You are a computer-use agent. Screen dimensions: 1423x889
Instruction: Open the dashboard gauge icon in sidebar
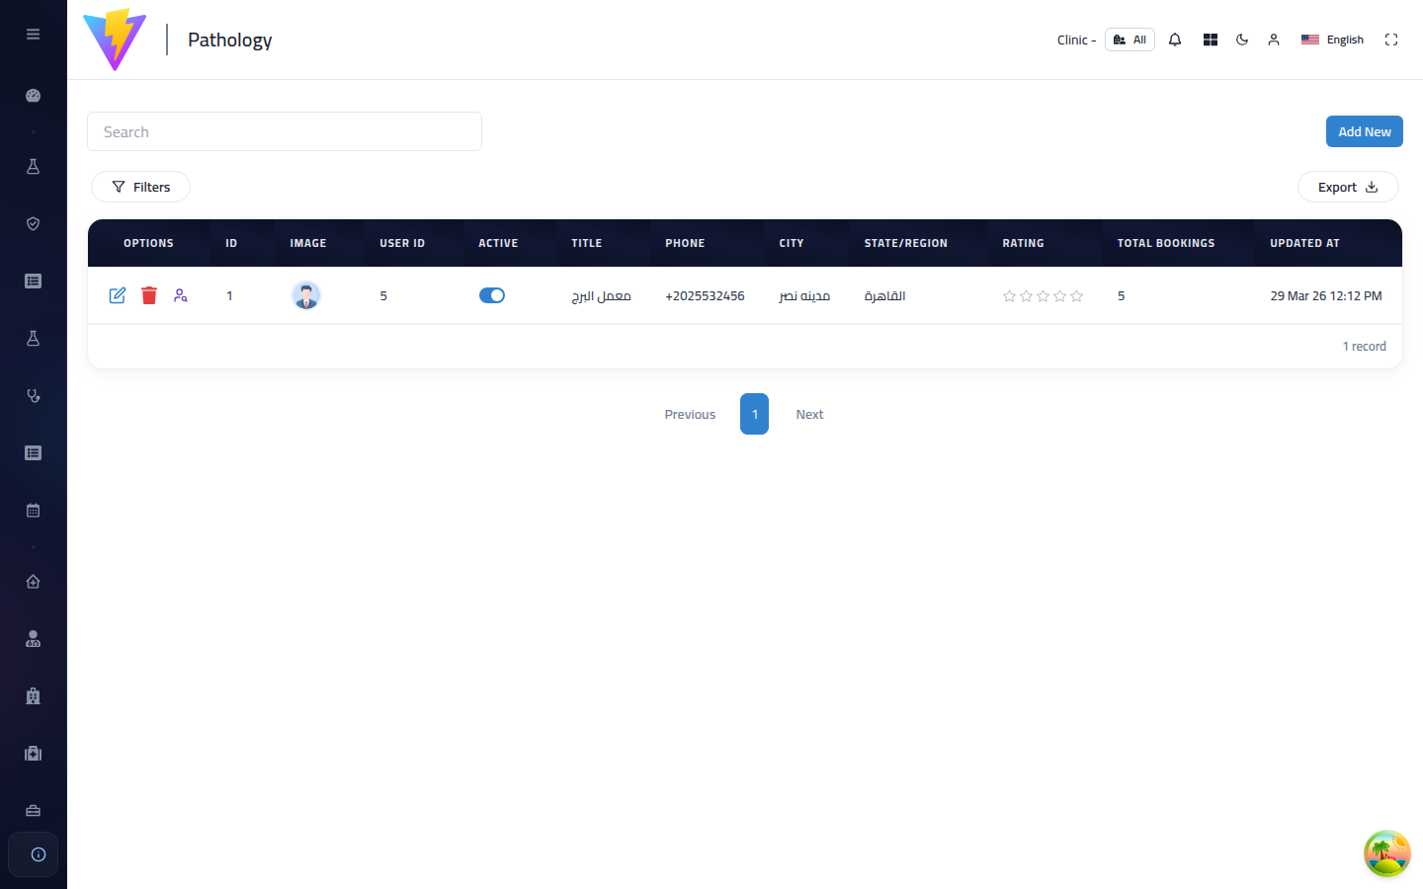click(x=33, y=96)
